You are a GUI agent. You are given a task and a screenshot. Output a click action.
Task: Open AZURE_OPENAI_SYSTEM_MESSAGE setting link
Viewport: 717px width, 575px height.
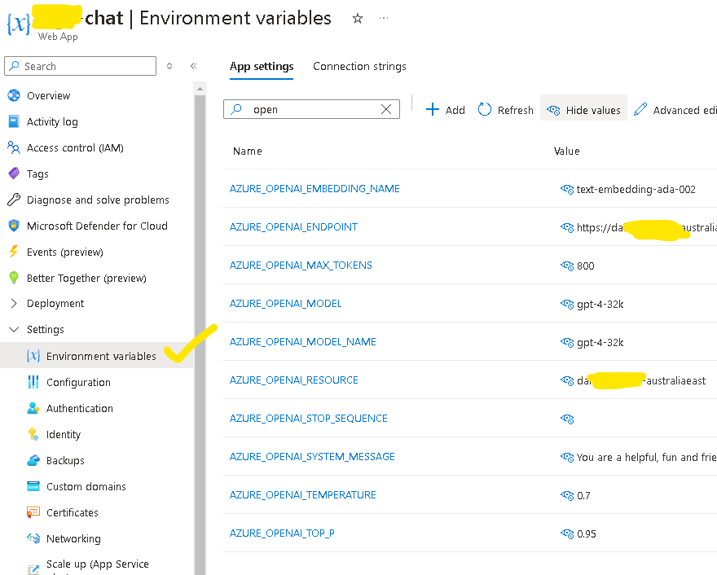pyautogui.click(x=312, y=457)
